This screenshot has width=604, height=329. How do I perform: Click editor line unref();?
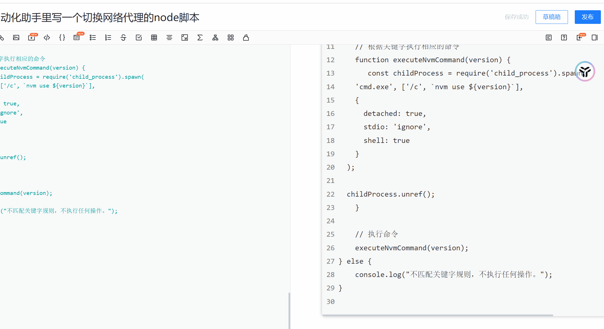13,157
